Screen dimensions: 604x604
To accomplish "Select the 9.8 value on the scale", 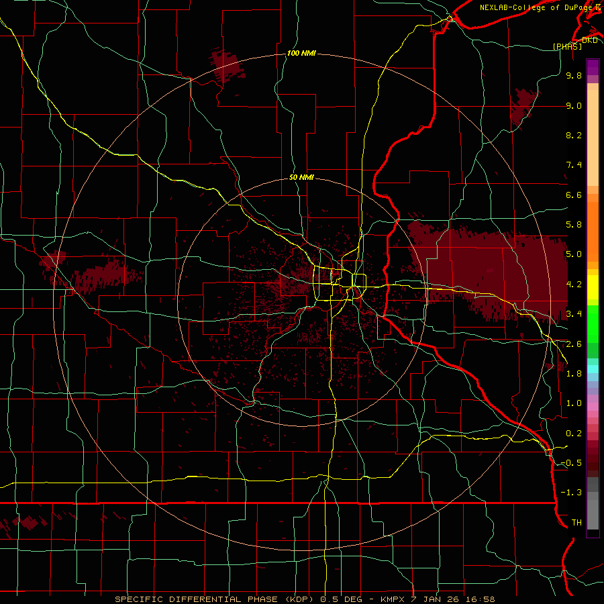I will click(x=574, y=75).
